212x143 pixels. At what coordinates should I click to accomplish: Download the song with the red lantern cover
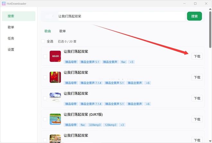click(x=197, y=77)
